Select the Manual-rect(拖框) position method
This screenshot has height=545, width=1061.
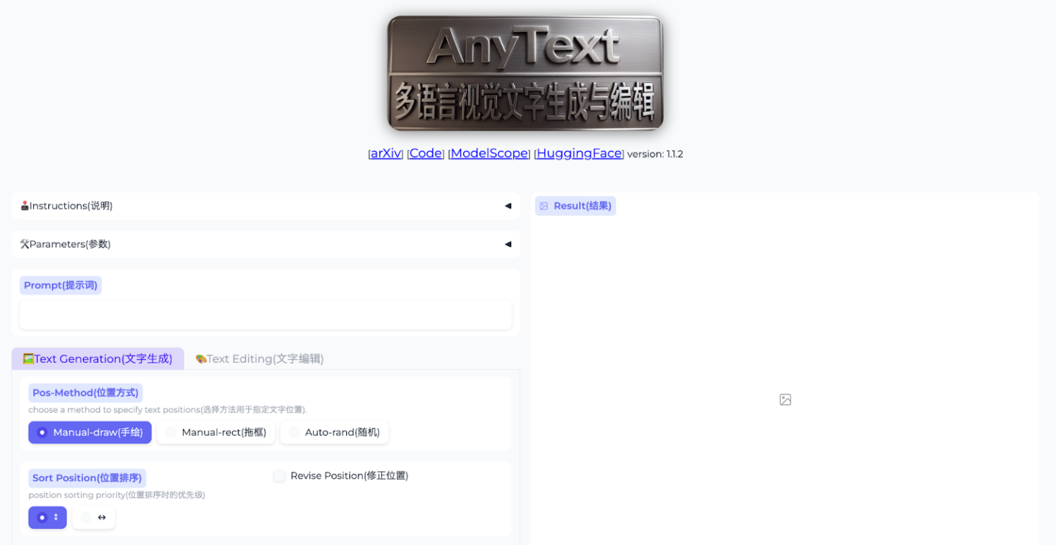point(216,432)
